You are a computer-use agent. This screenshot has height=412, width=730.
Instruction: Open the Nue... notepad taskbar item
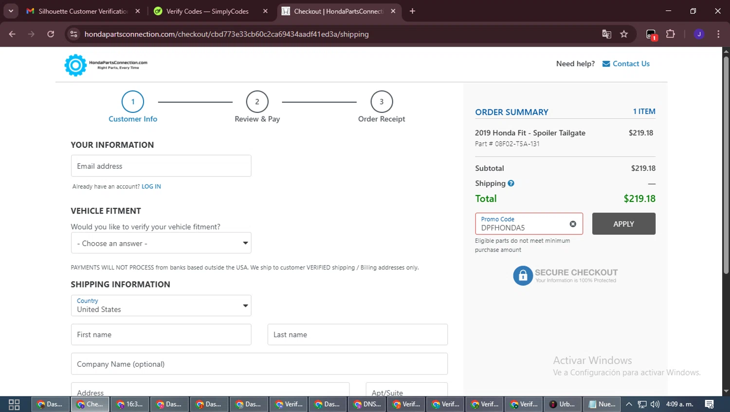tap(602, 404)
